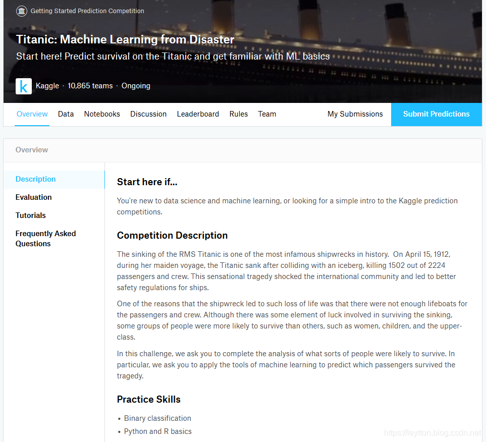Screen dimensions: 486x442
Task: Click the gray 'Overview' panel header
Action: tap(32, 150)
